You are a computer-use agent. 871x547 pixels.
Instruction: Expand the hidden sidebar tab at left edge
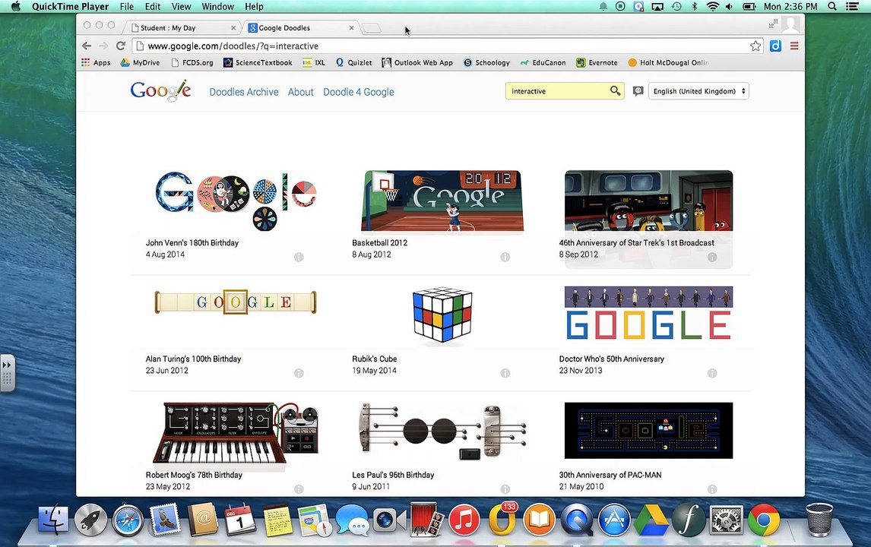(x=8, y=373)
